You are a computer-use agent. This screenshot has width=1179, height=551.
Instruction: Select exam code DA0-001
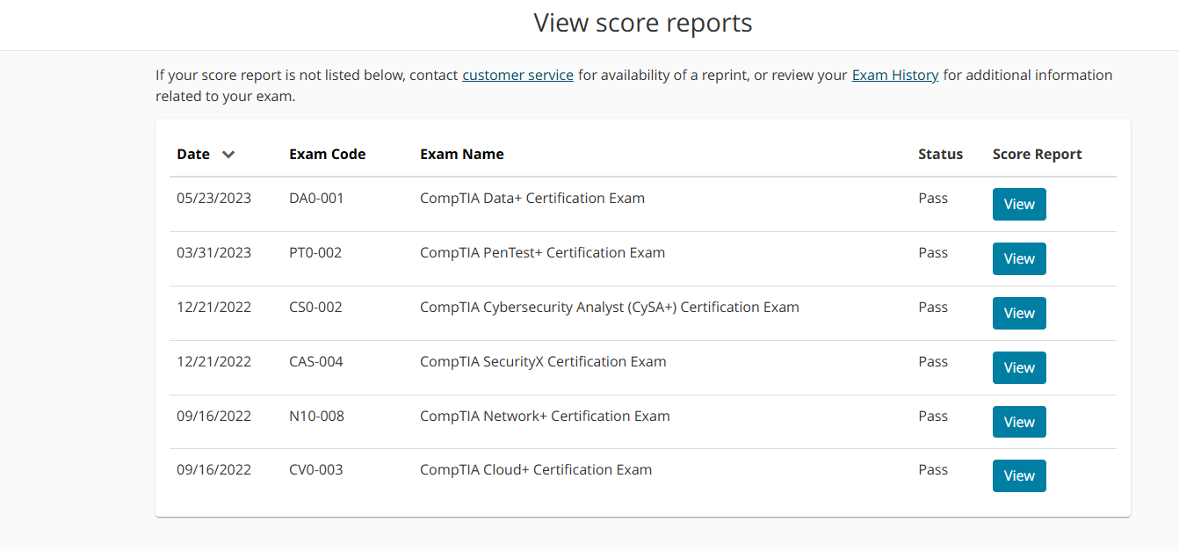click(316, 199)
